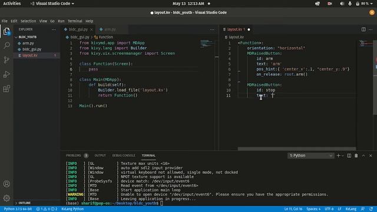Open the View menu
Viewport: 377px width, 212px height.
point(43,21)
